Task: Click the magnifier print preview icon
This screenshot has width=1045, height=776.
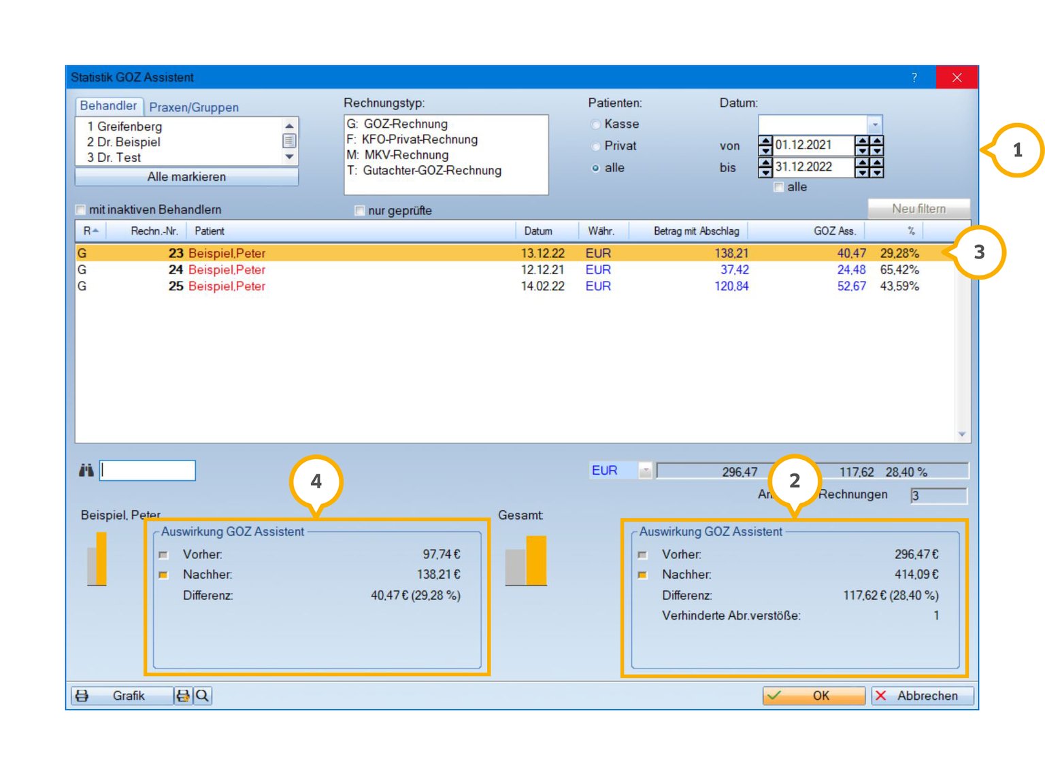Action: [x=203, y=696]
